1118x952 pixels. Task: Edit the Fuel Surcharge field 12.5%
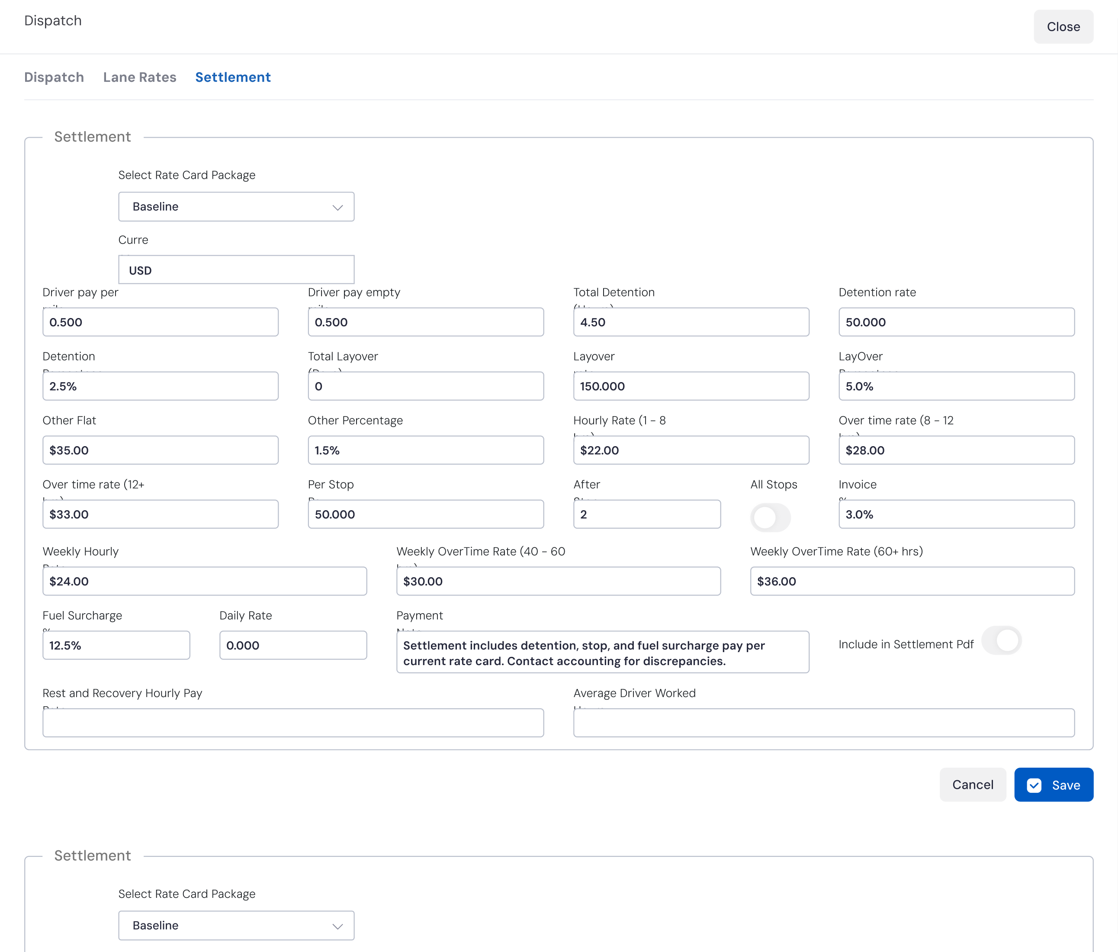[x=116, y=646]
